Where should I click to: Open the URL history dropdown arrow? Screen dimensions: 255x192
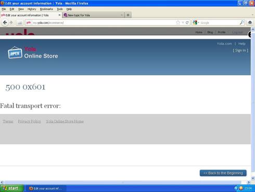pos(183,22)
